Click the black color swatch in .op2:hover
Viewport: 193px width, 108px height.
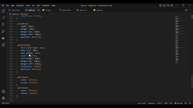pos(30,91)
